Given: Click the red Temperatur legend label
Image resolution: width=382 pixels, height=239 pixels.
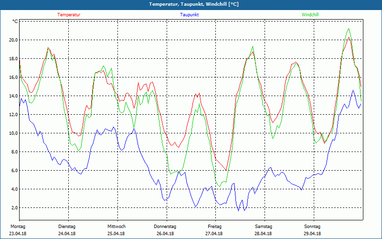Looking at the screenshot, I should click(69, 15).
